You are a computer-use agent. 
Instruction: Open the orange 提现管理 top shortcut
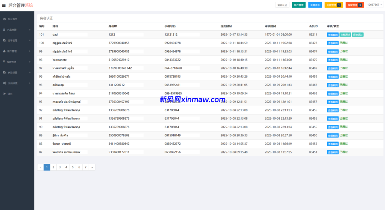click(355, 5)
